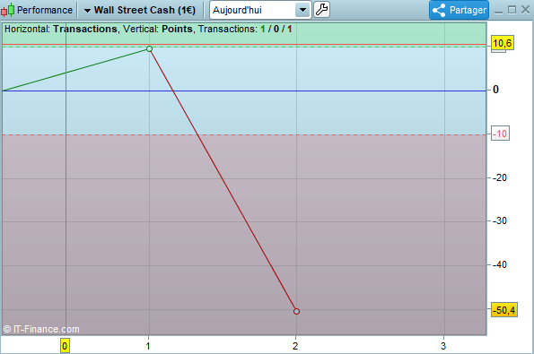Screen dimensions: 534x354
Task: Click the 1 / 0 / 1 transactions count
Action: pos(276,29)
